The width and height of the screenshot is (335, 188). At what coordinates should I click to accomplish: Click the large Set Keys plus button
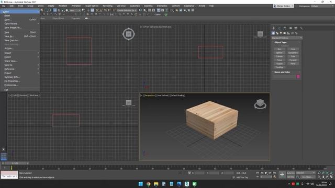point(282,175)
